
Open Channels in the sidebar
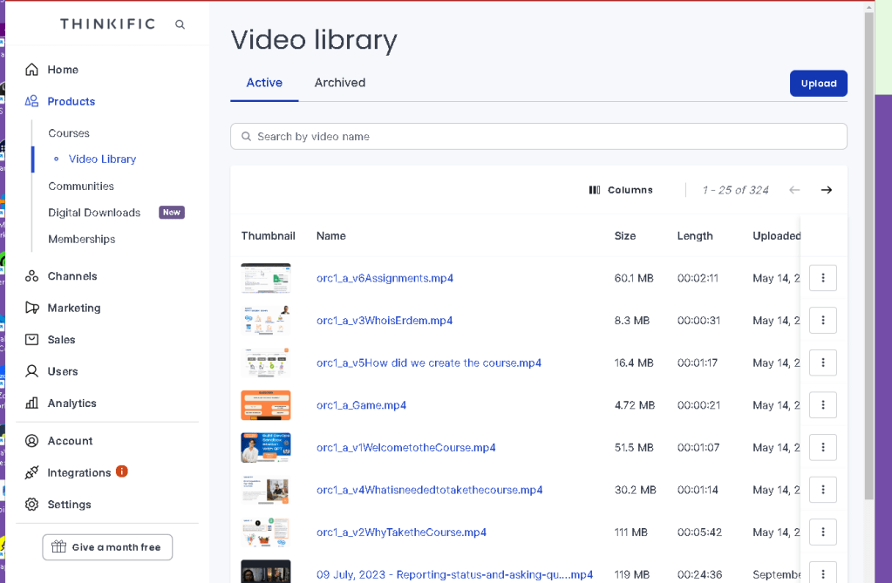pos(72,276)
